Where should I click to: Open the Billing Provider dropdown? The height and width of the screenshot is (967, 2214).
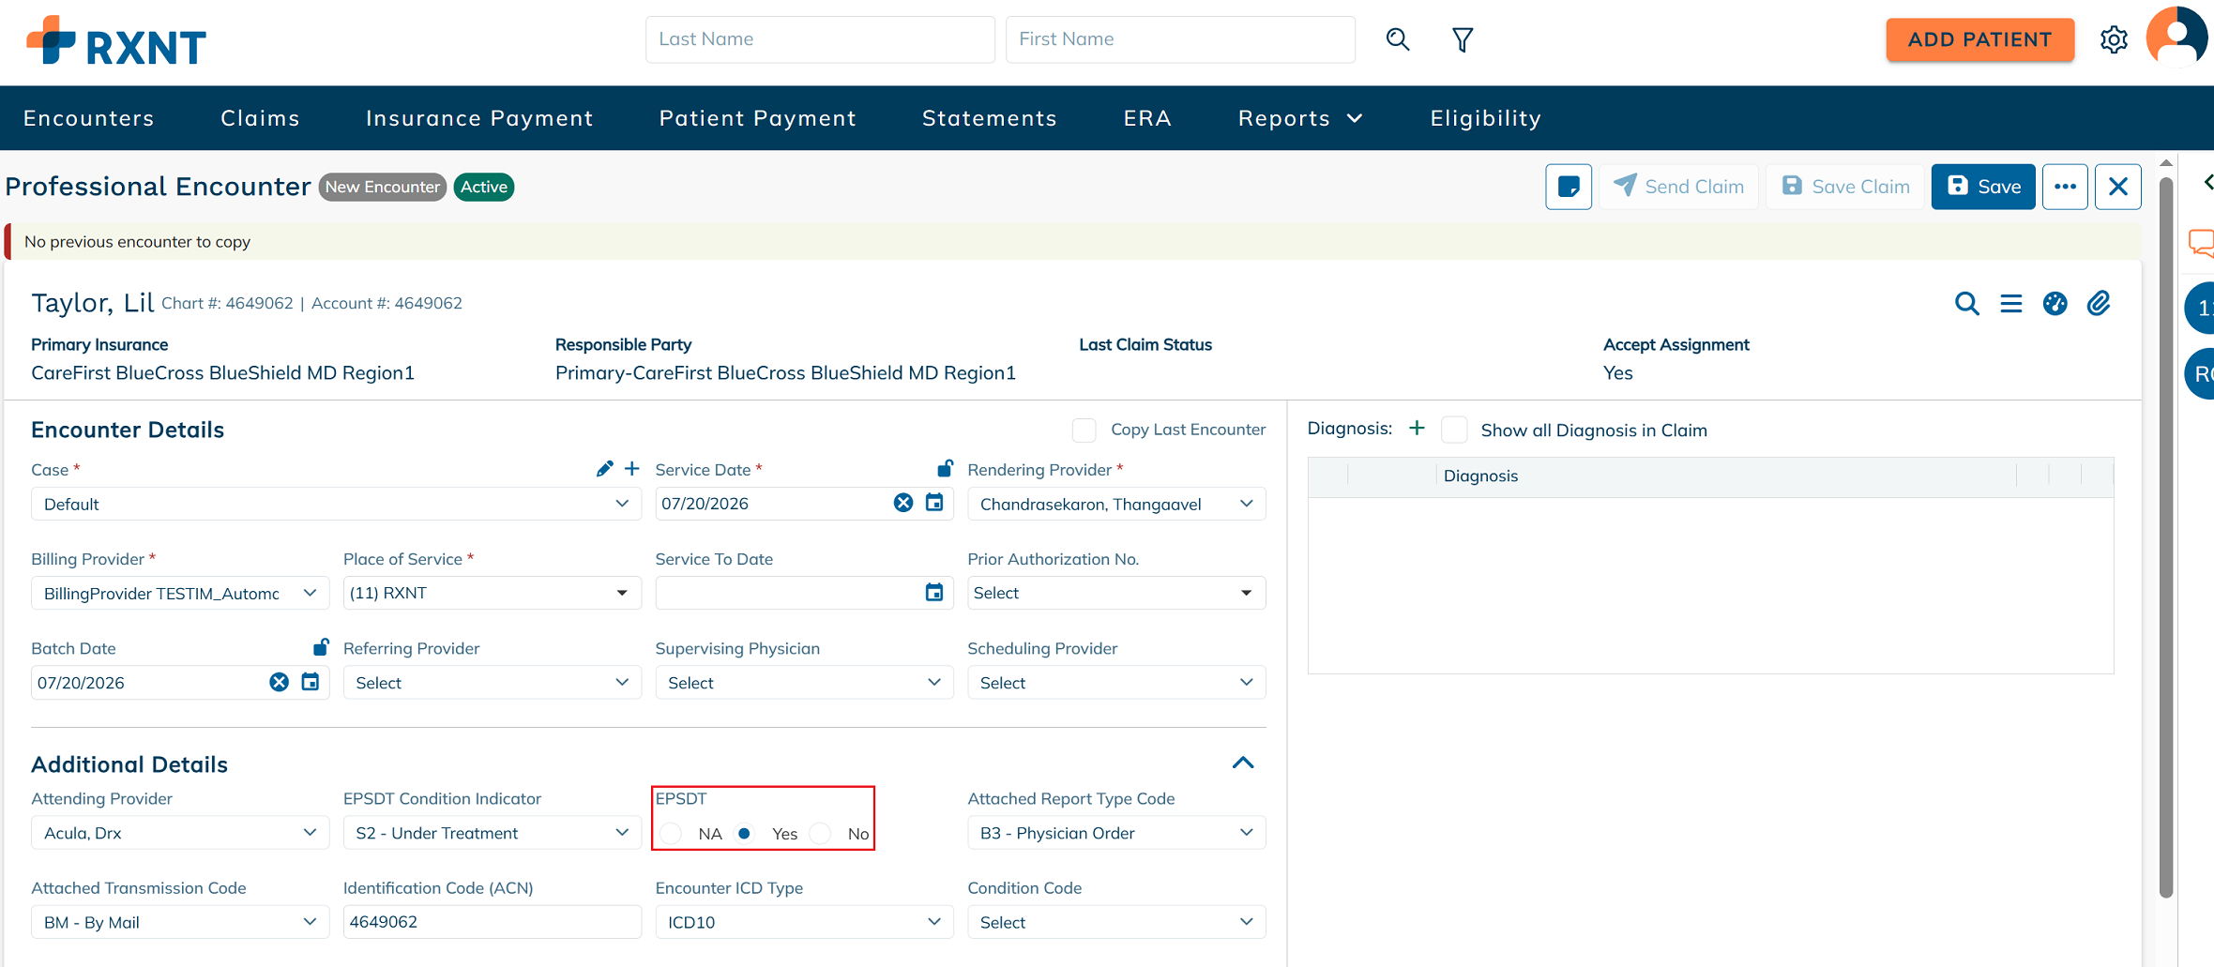pos(180,593)
